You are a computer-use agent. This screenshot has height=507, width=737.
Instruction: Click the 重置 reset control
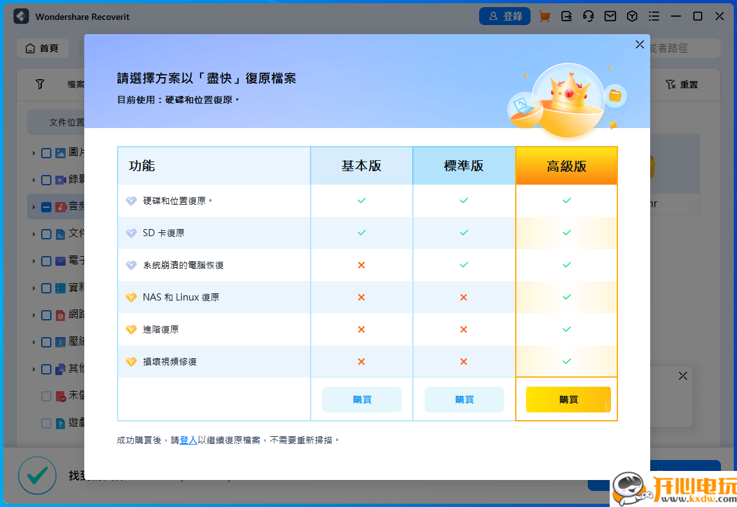(x=681, y=84)
